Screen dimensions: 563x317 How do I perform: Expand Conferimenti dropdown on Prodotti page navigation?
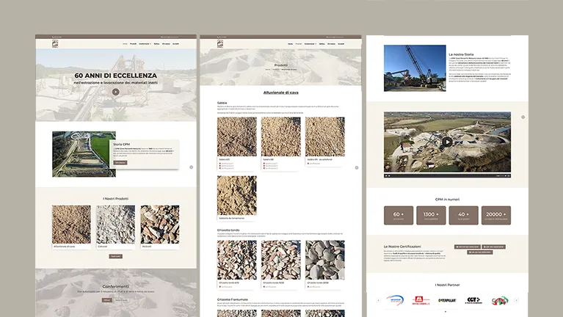tap(310, 44)
